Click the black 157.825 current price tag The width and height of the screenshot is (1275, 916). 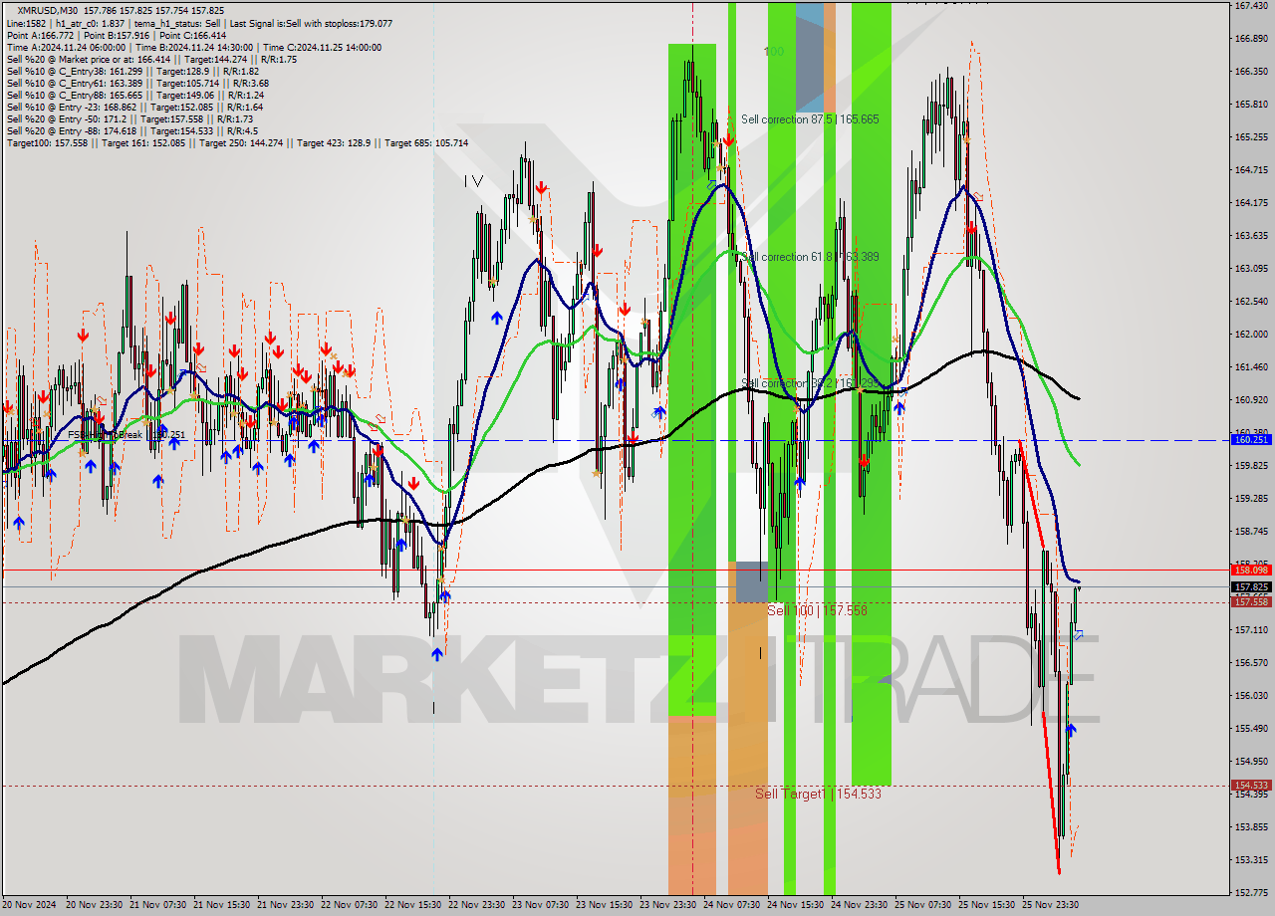tap(1251, 587)
